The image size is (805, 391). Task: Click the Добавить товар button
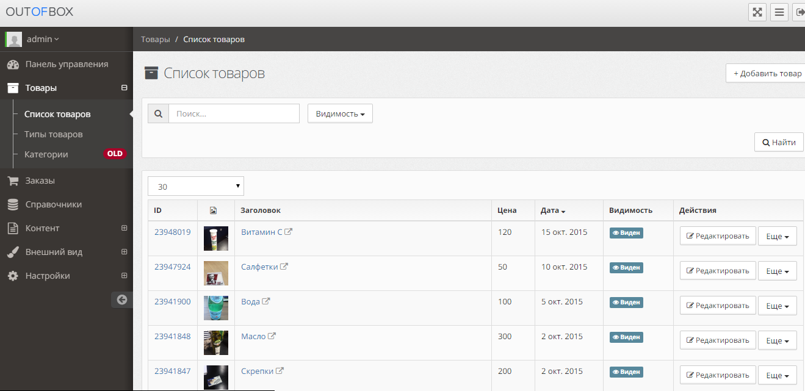[765, 73]
